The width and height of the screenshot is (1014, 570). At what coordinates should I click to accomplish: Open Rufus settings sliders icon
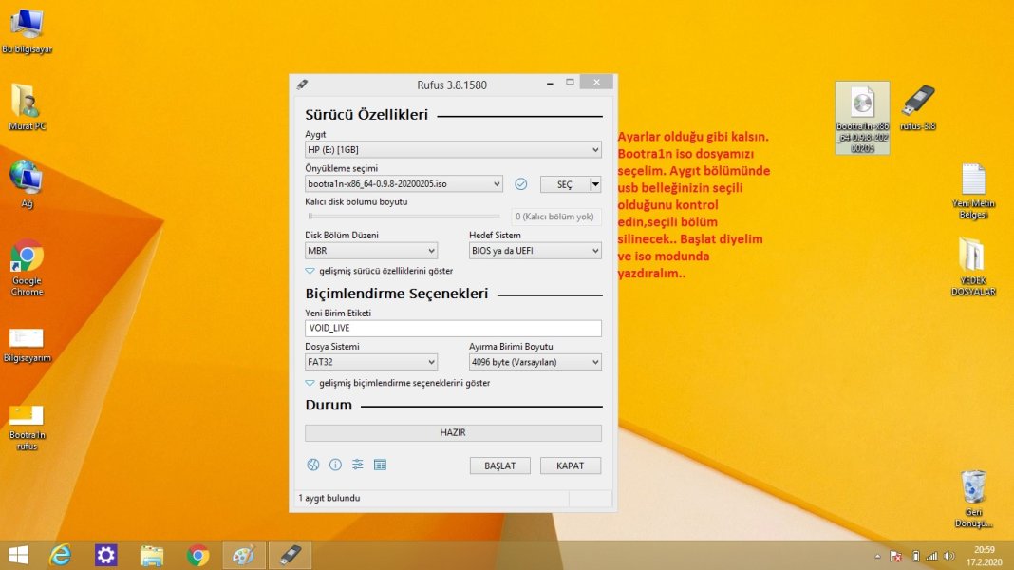[358, 465]
